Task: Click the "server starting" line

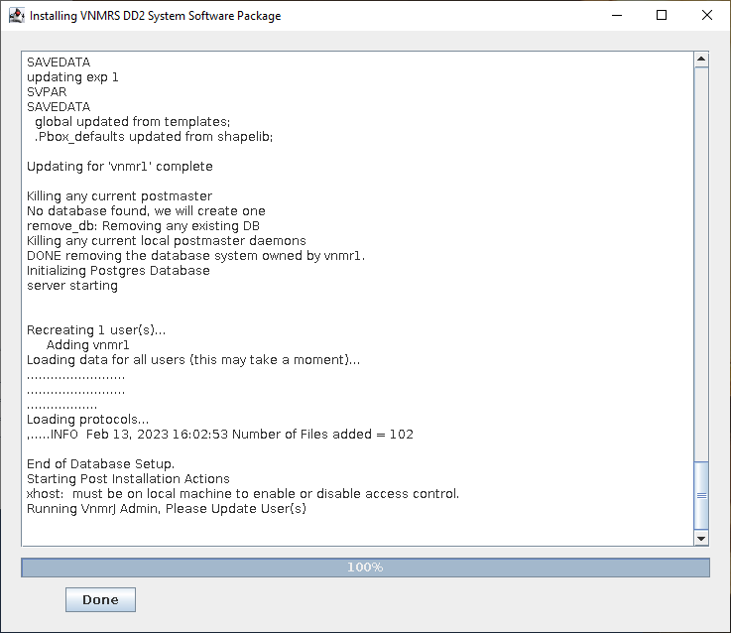Action: [72, 286]
